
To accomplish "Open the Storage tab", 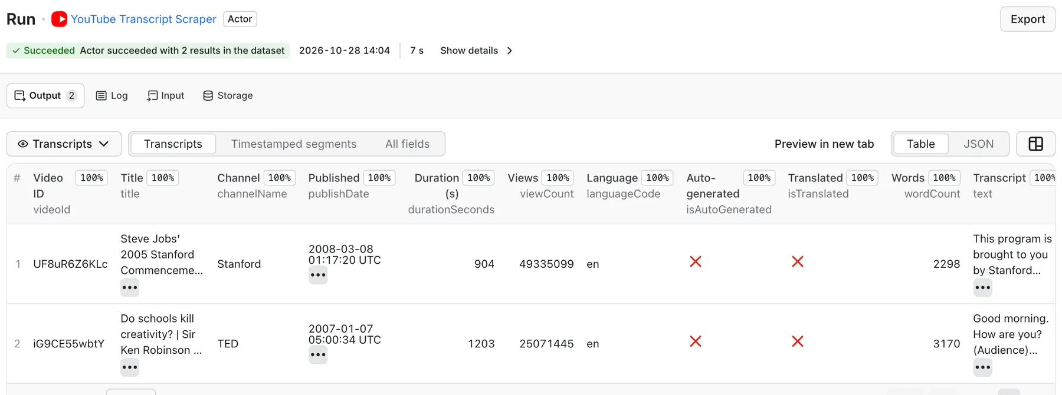I will tap(228, 95).
